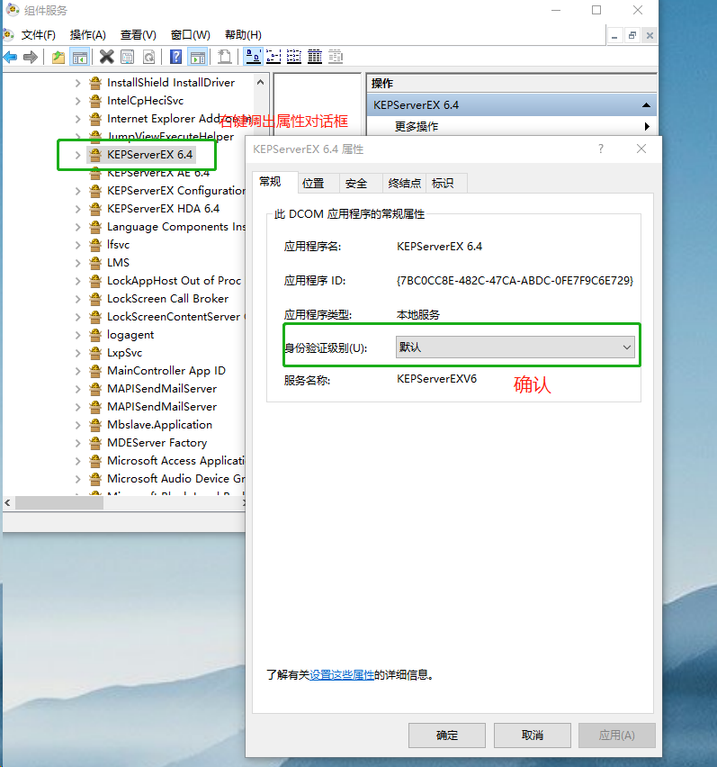The image size is (717, 767).
Task: Toggle the Show/Hide Action Pane icon
Action: click(197, 58)
